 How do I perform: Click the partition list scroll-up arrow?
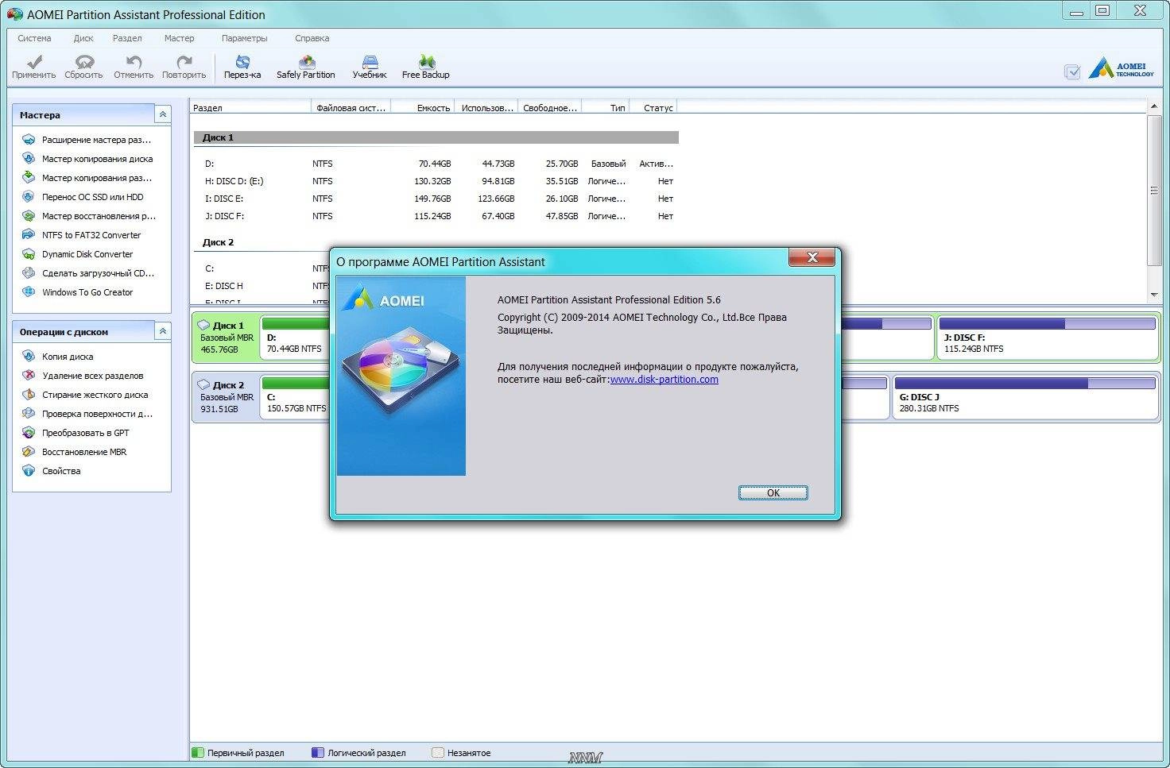[x=1154, y=106]
